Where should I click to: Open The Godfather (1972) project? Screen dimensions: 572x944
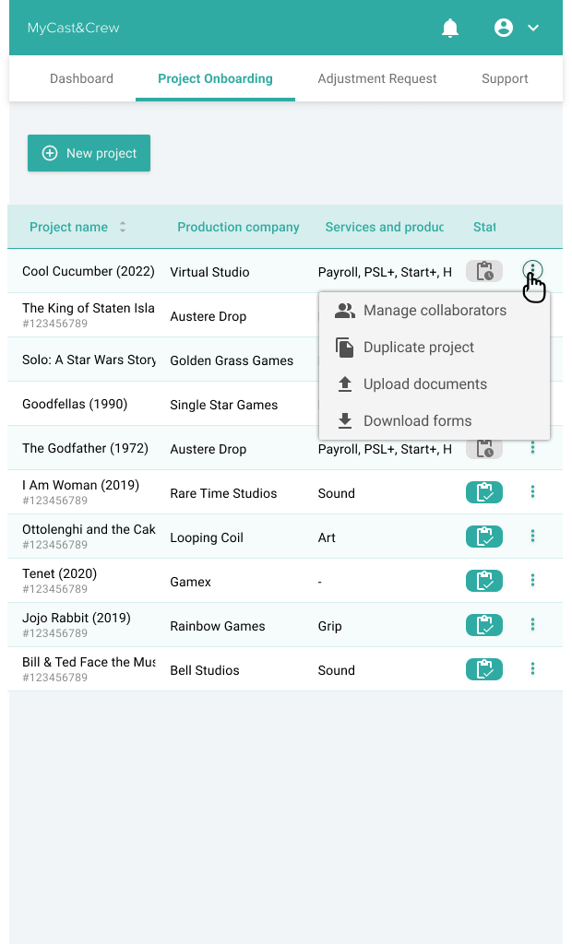click(x=85, y=449)
